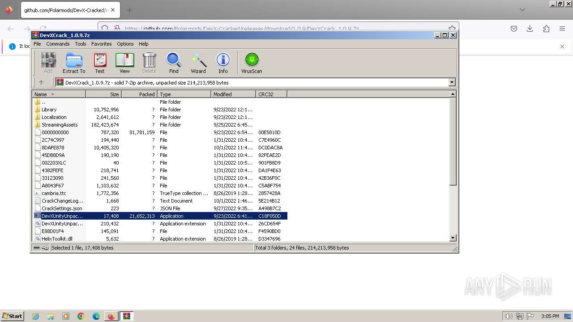Select DevXUnityUnpac Application extension row

160,224
